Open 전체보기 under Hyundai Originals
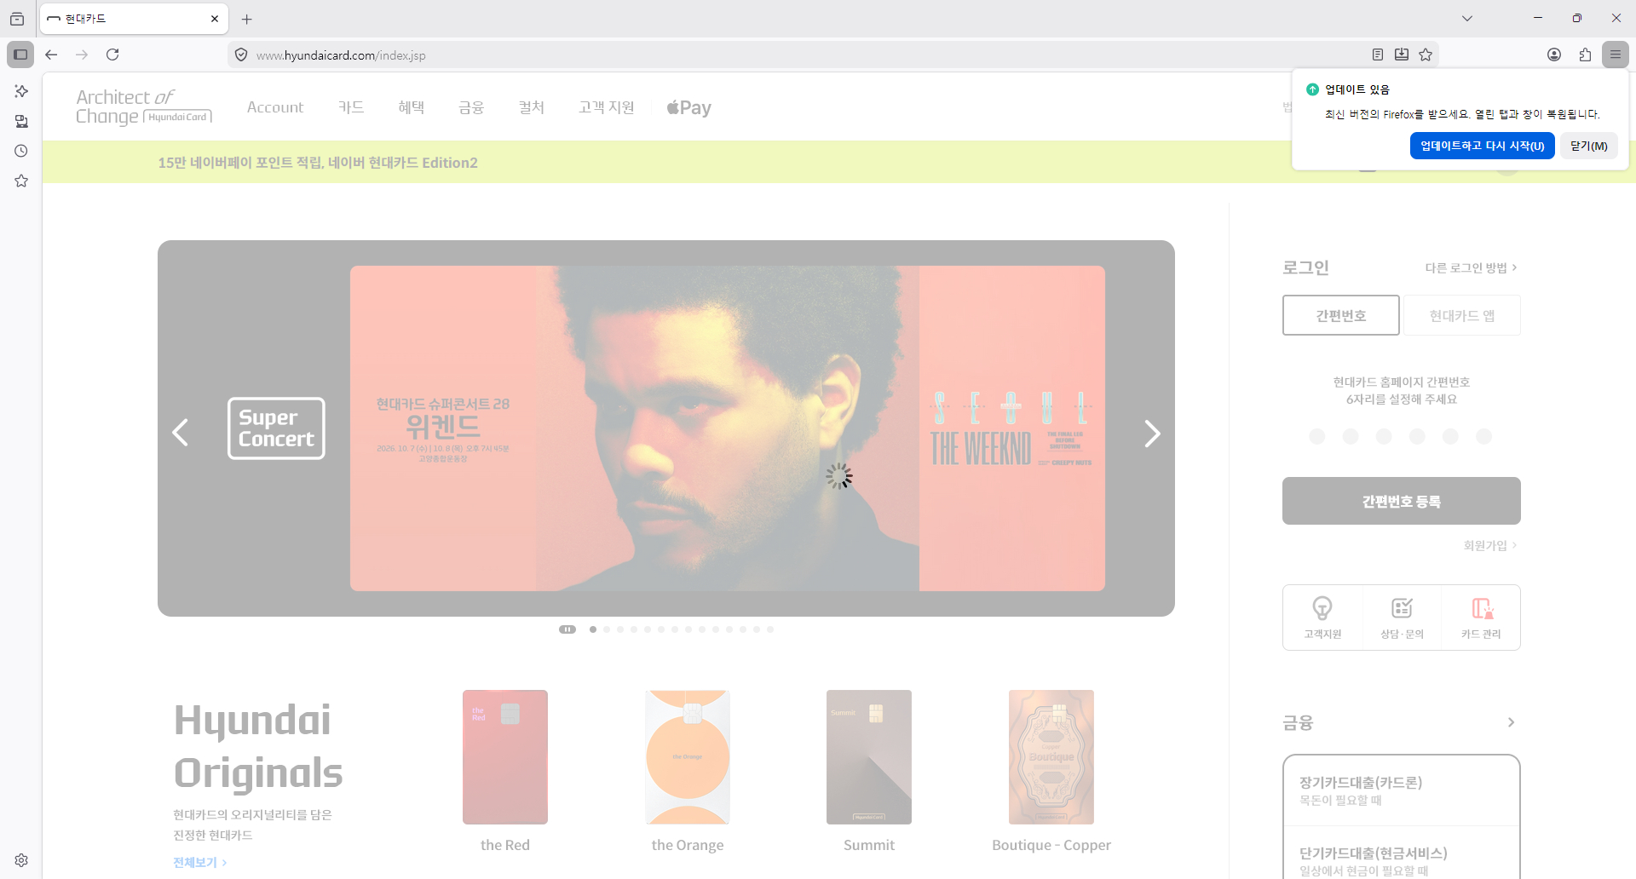Image resolution: width=1636 pixels, height=879 pixels. tap(200, 862)
